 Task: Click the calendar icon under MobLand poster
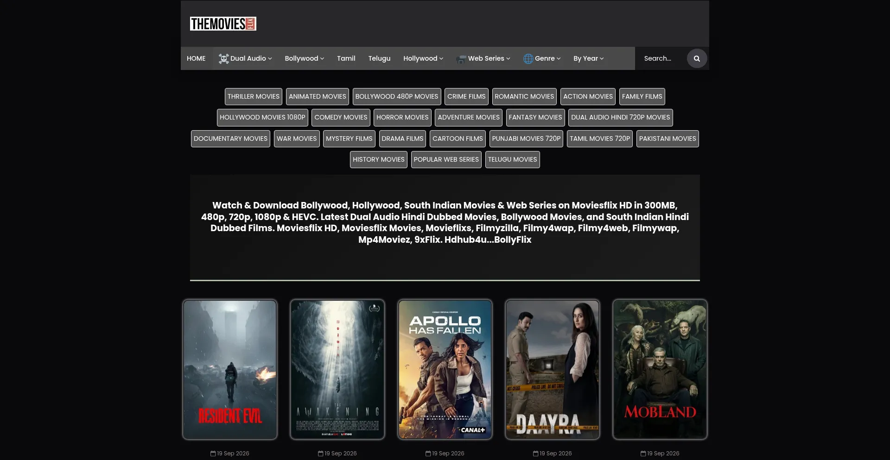pyautogui.click(x=643, y=454)
